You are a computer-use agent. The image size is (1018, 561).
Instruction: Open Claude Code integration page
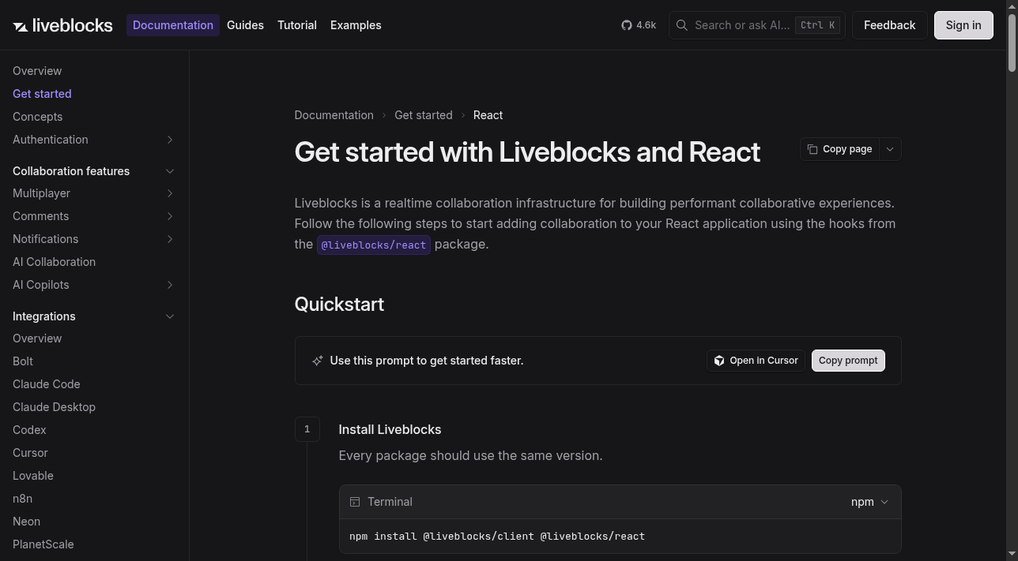pyautogui.click(x=46, y=384)
